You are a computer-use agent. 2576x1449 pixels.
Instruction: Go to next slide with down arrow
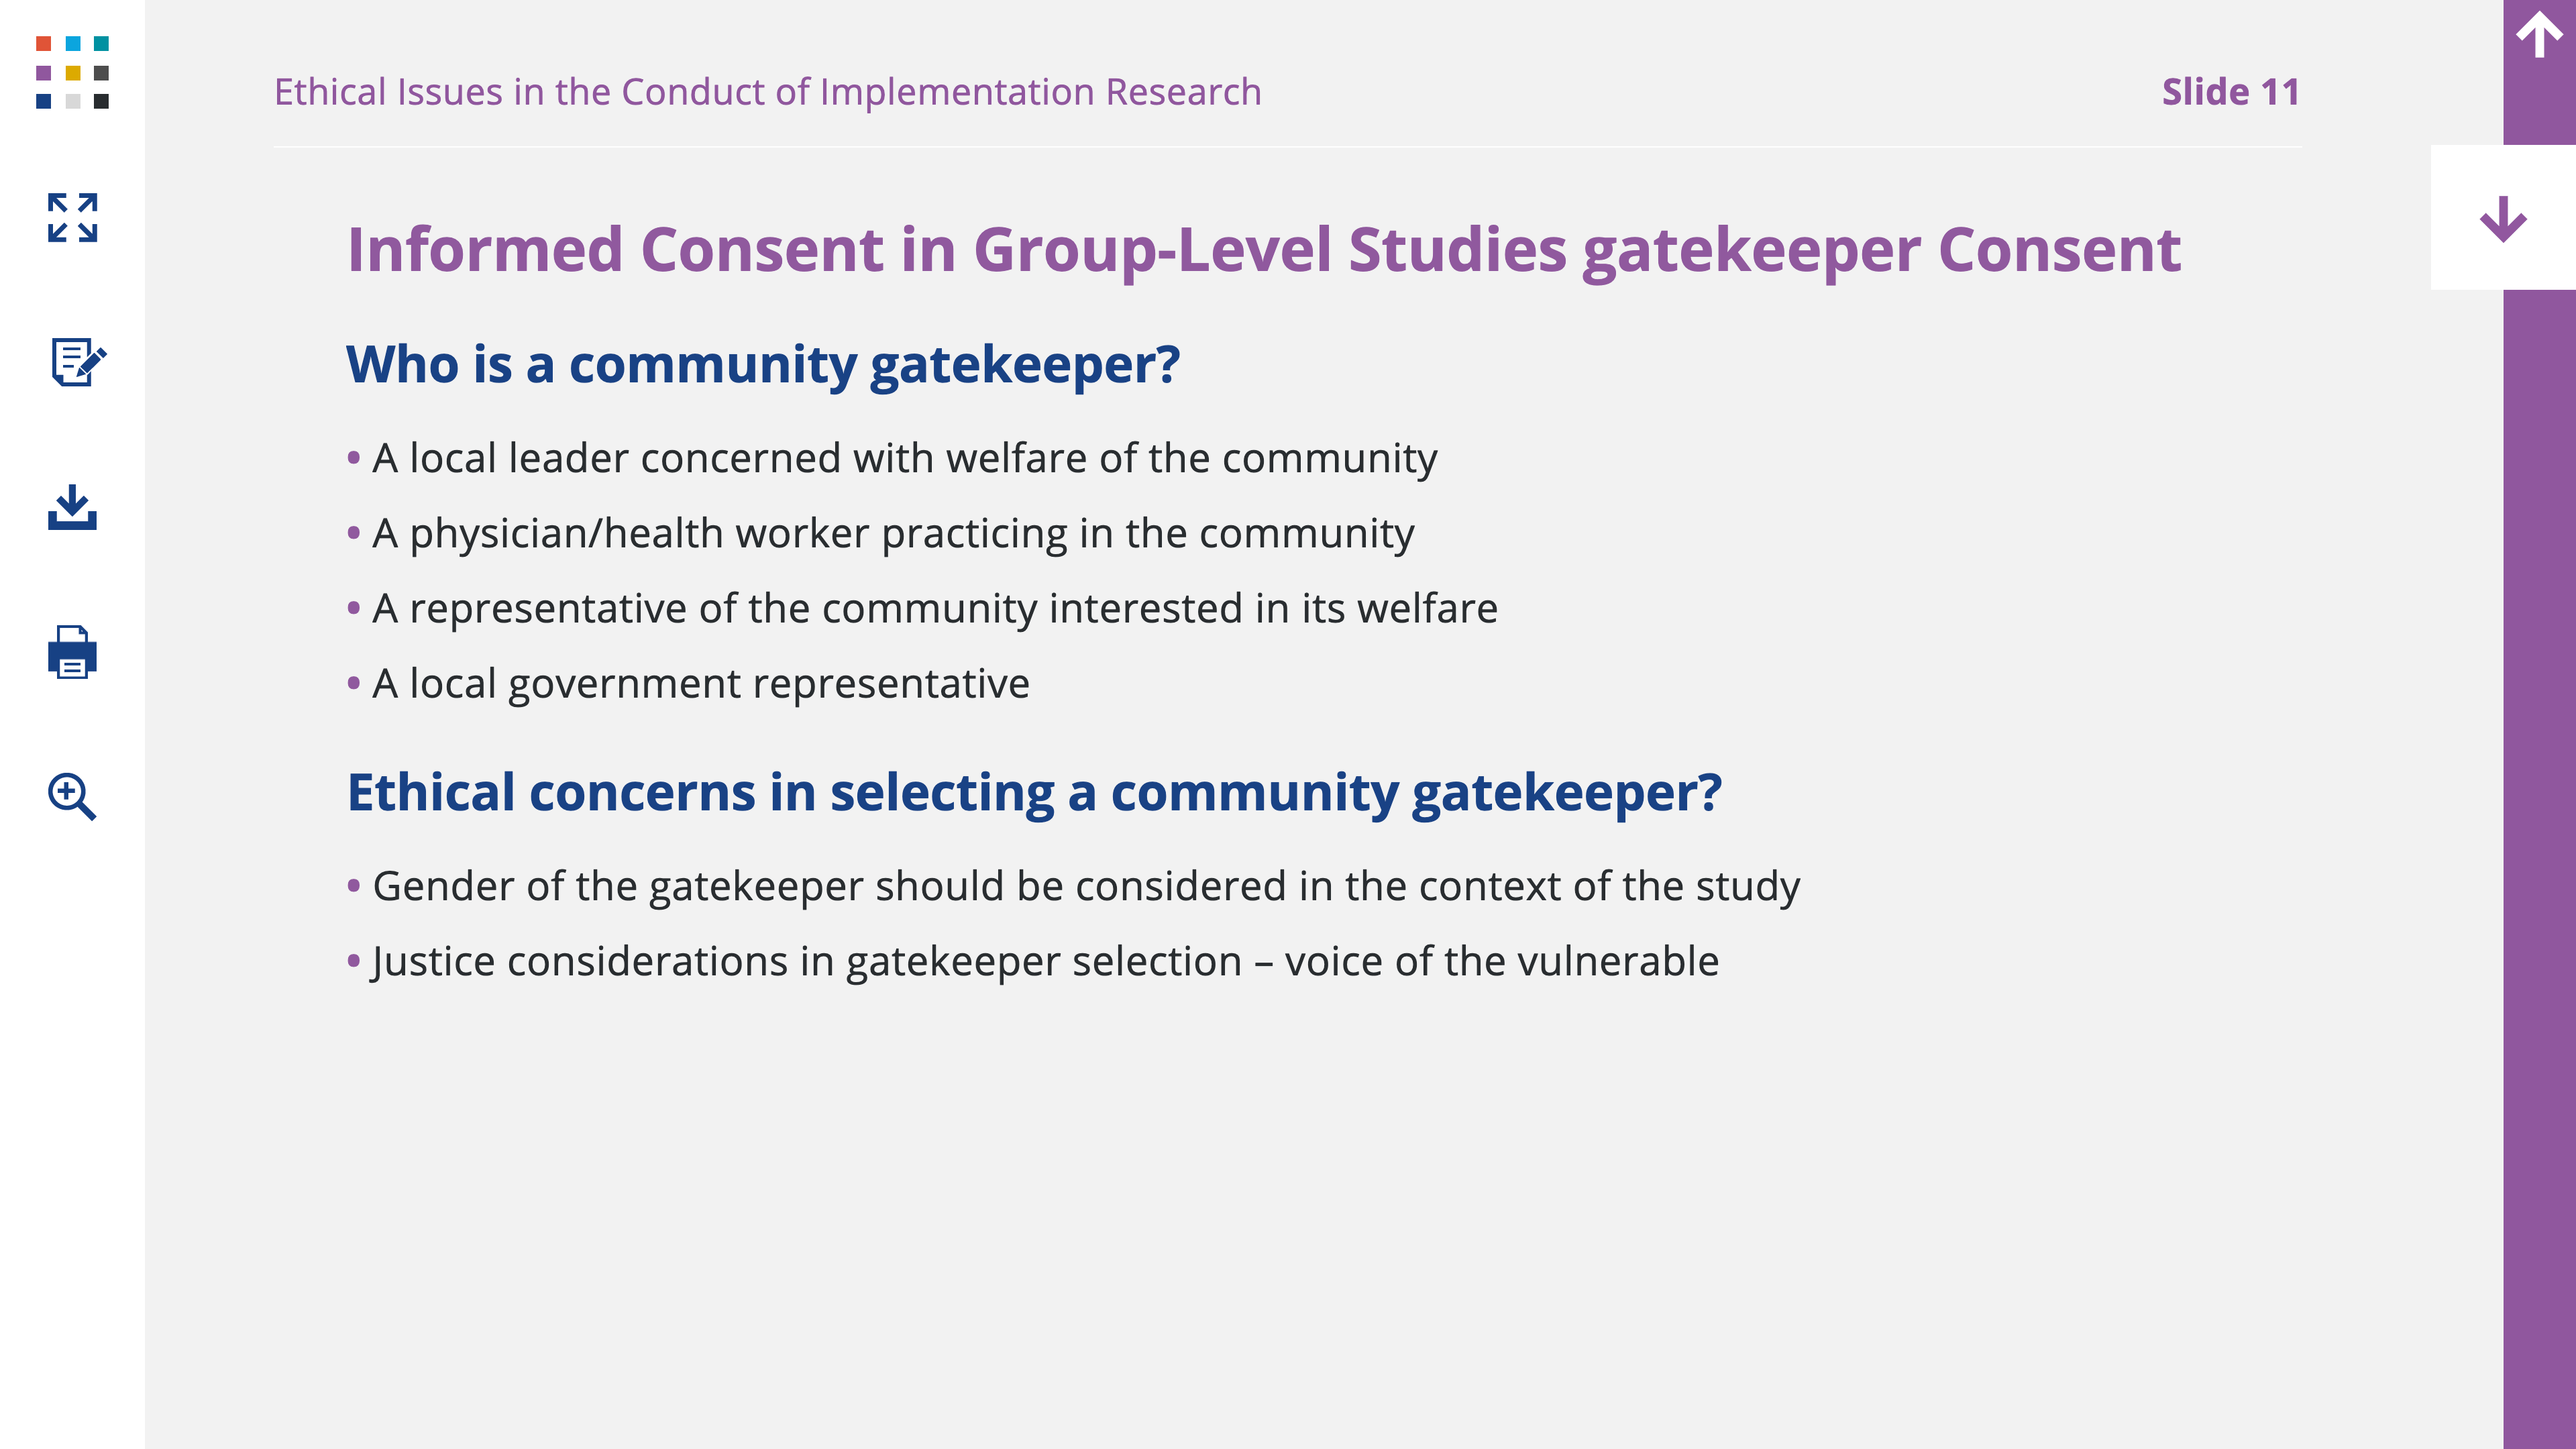(2503, 218)
